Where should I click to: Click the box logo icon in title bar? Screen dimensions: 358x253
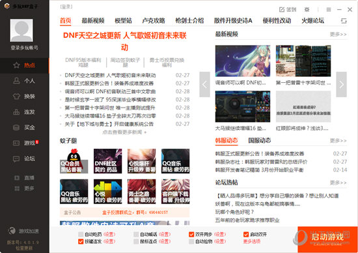(7, 6)
